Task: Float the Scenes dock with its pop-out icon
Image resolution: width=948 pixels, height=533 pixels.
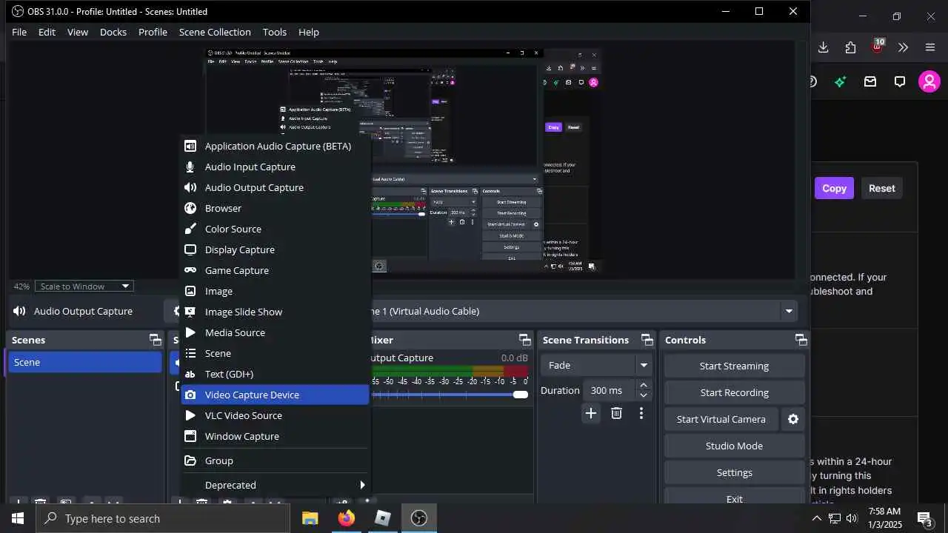Action: coord(155,340)
